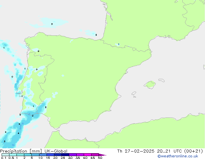The width and height of the screenshot is (205, 159).
Task: Click the legend value '0.5'
Action: pos(11,158)
